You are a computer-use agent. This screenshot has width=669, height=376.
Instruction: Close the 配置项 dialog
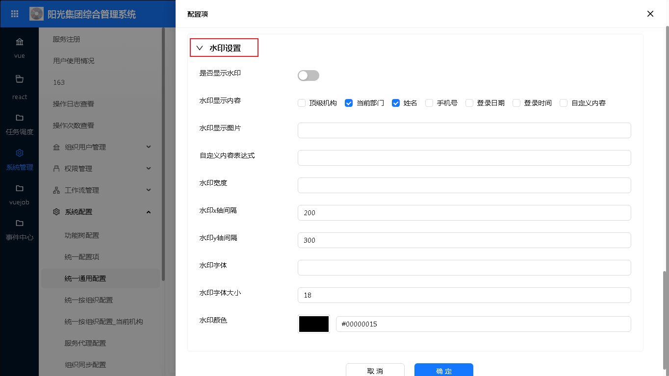coord(650,14)
